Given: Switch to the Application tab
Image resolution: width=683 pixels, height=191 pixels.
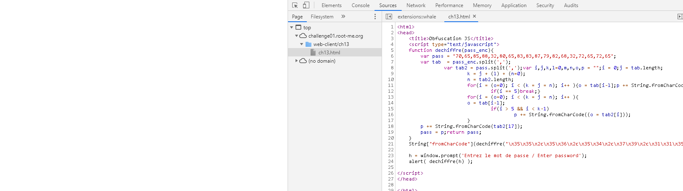Looking at the screenshot, I should pos(514,5).
